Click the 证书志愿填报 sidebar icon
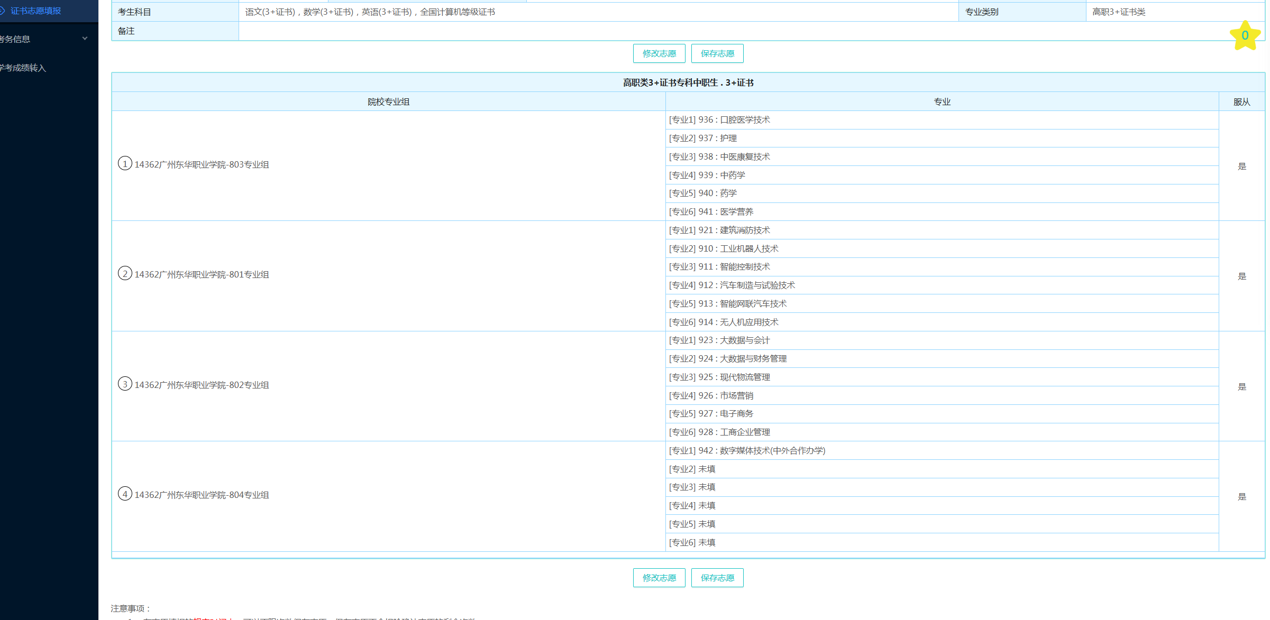Viewport: 1270px width, 620px height. [x=2, y=11]
